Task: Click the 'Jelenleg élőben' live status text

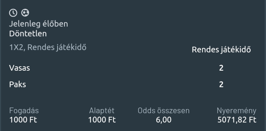Action: click(38, 24)
